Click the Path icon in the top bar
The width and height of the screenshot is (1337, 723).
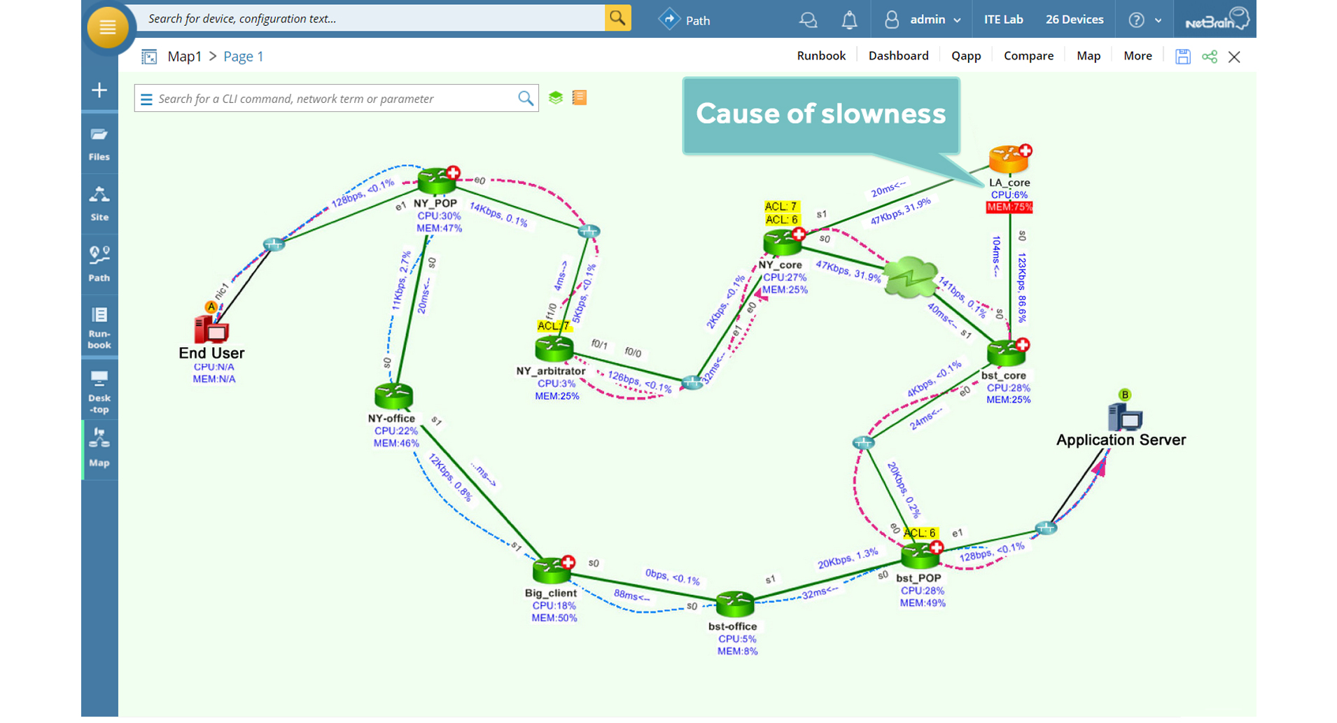(x=669, y=20)
